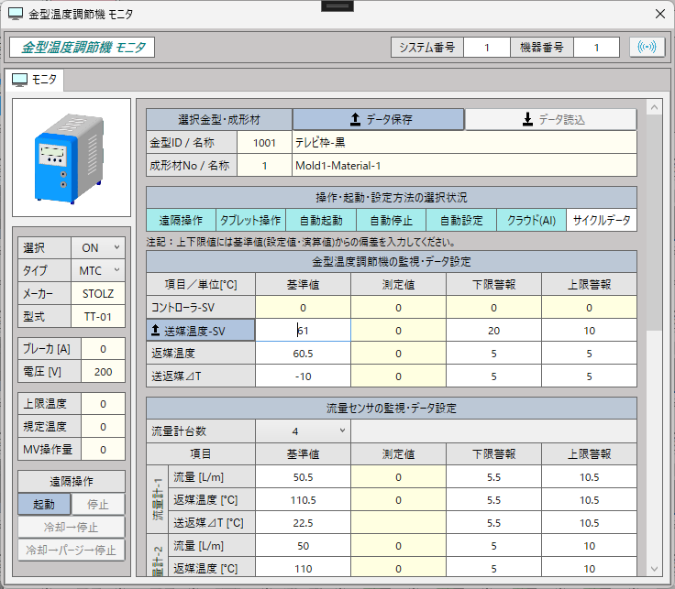Click the ブレーカ [A] value field

[x=103, y=349]
